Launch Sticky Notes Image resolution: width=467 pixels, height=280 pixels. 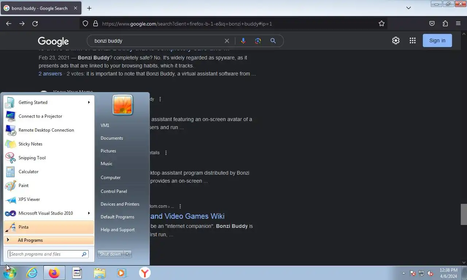click(49, 144)
